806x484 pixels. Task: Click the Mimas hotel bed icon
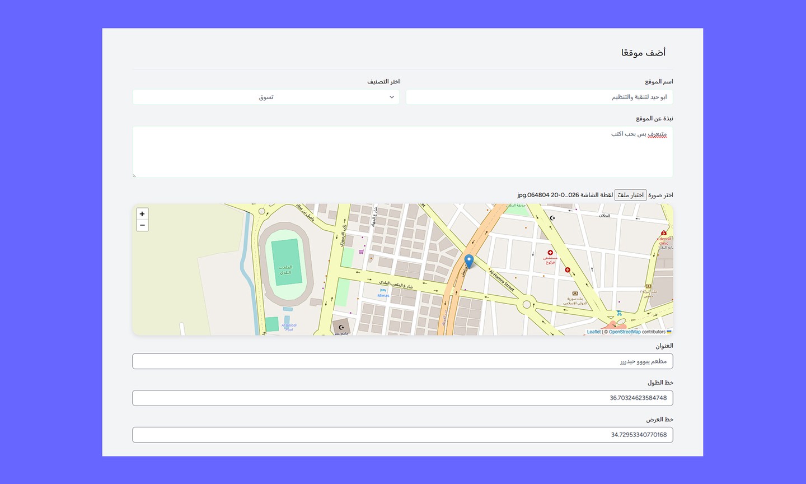click(383, 290)
